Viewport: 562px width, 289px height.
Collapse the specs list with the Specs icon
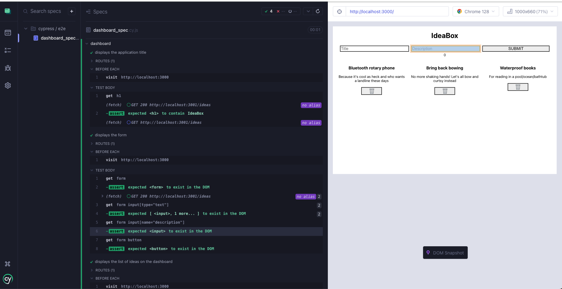point(88,11)
